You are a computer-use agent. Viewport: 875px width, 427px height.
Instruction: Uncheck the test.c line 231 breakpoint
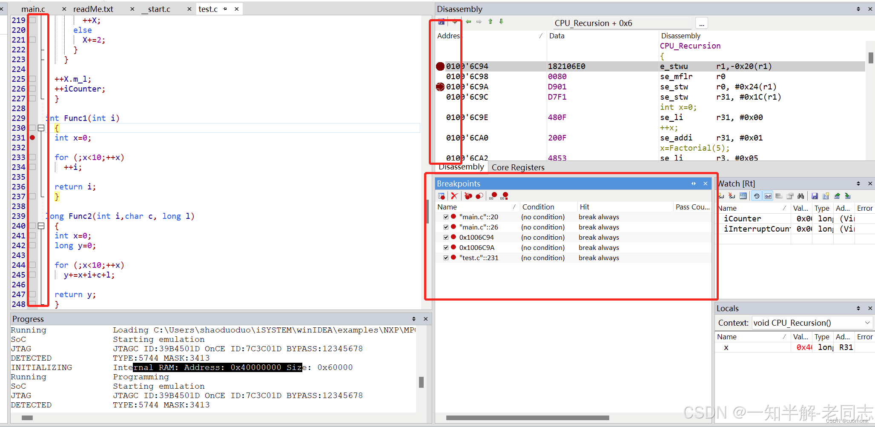tap(446, 258)
